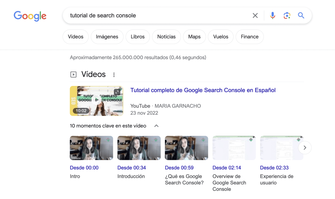Open Google Lens image search
The height and width of the screenshot is (199, 335).
[x=287, y=15]
